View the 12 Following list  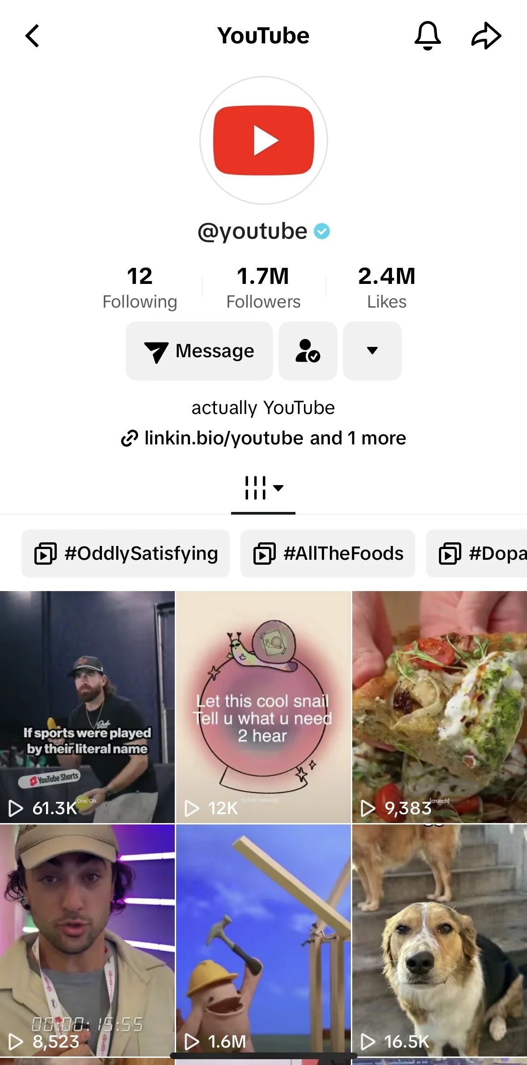(140, 287)
